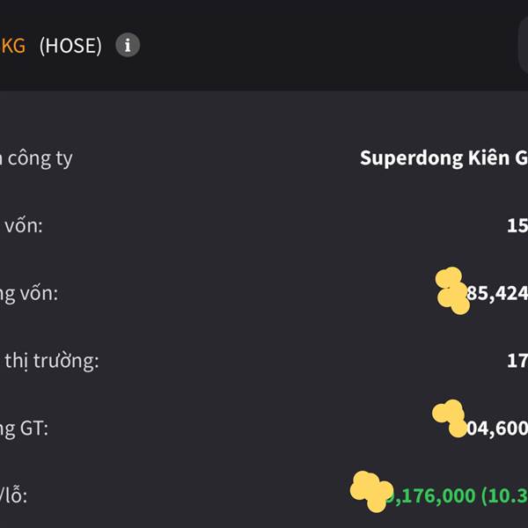
Task: Click the green 176,000 (10.3 profit value
Action: tap(458, 496)
